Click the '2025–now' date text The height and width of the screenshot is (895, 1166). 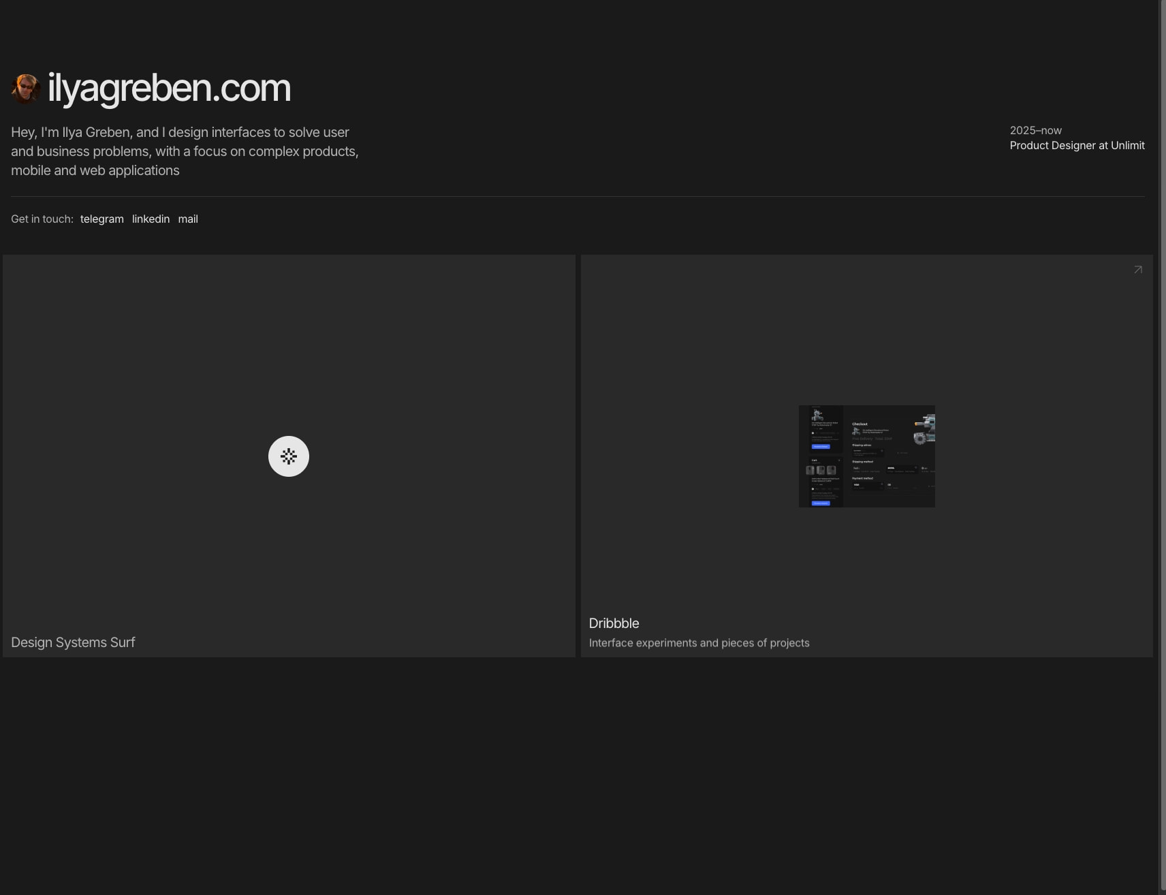pyautogui.click(x=1036, y=130)
